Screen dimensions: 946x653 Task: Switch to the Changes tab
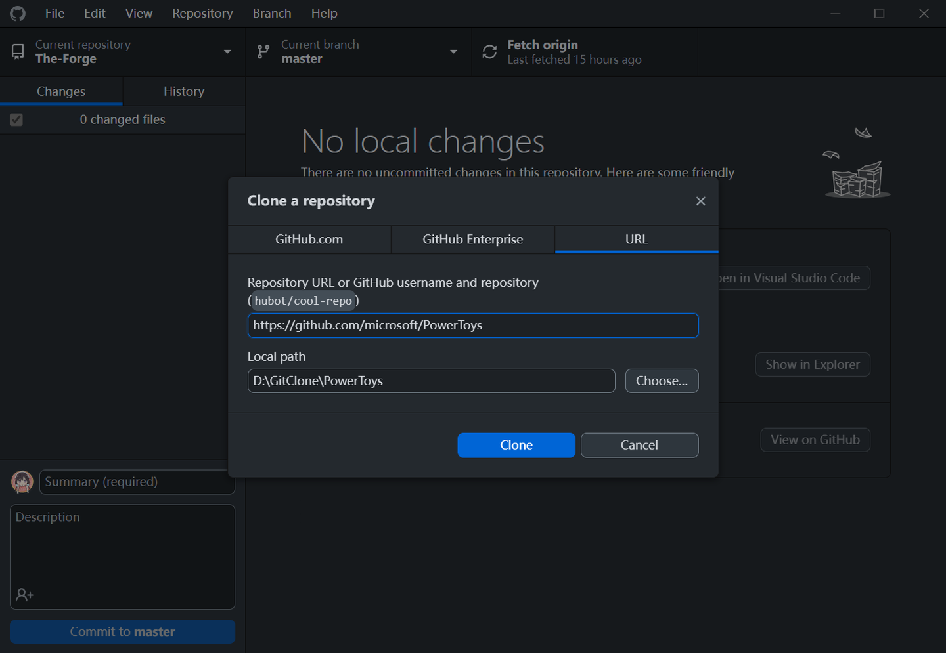(61, 91)
